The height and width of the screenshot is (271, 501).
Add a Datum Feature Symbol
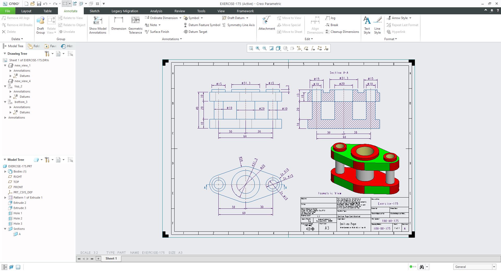[x=202, y=25]
